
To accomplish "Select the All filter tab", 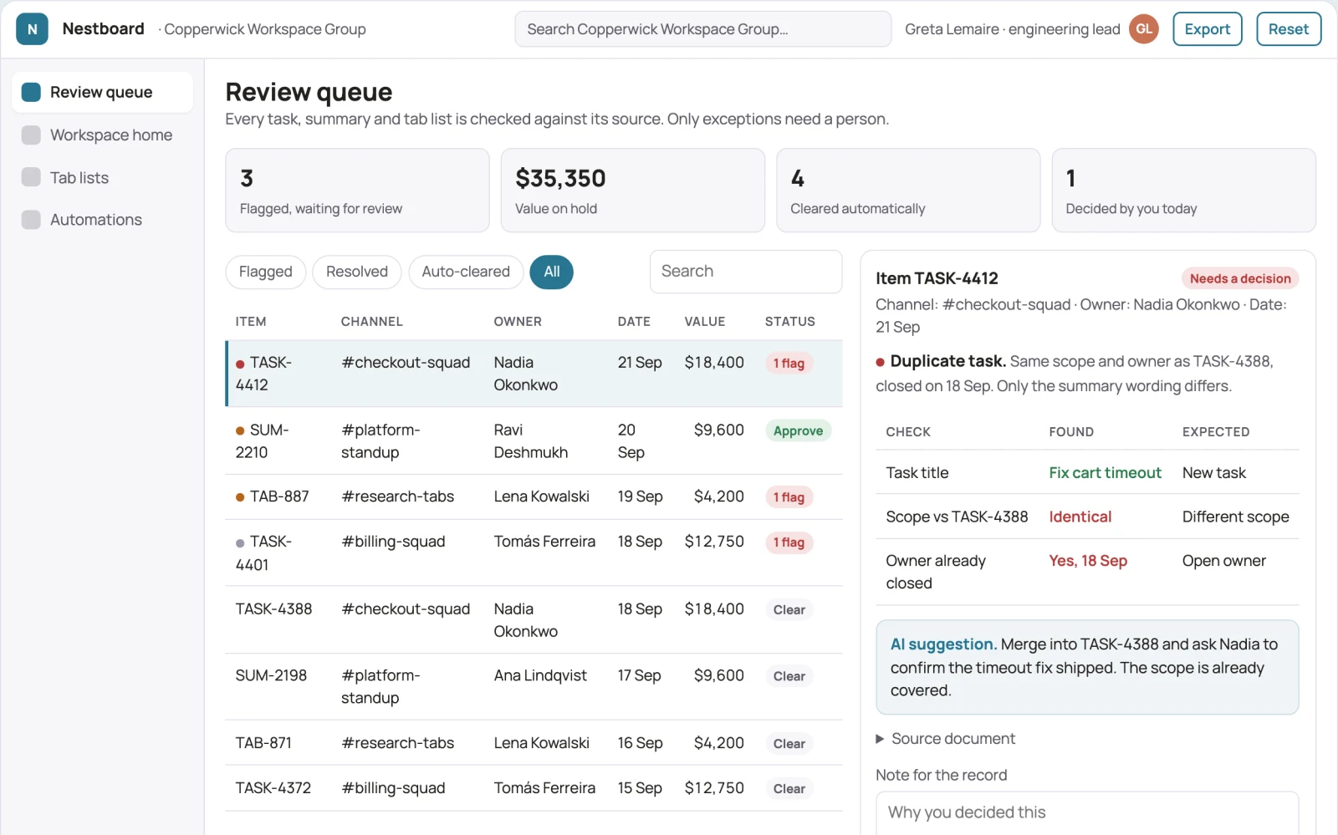I will coord(552,272).
